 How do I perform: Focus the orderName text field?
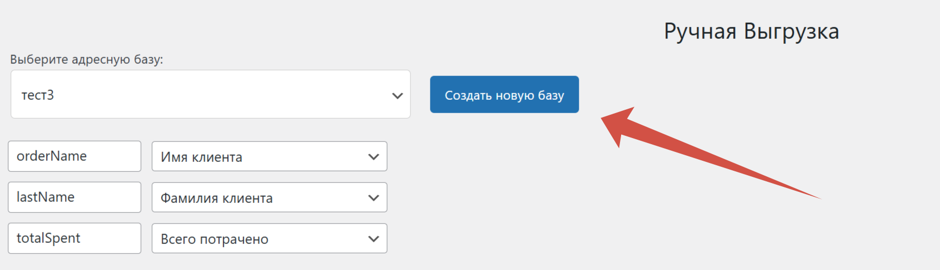(74, 156)
